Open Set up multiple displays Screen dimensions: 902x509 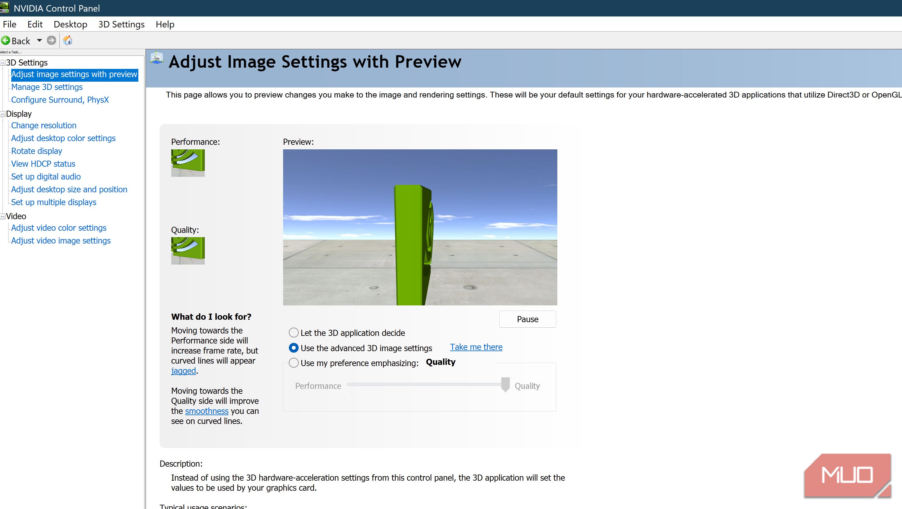tap(54, 202)
